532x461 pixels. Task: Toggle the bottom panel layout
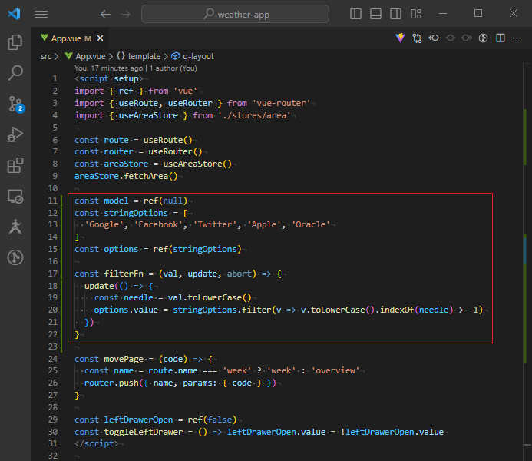(x=375, y=14)
